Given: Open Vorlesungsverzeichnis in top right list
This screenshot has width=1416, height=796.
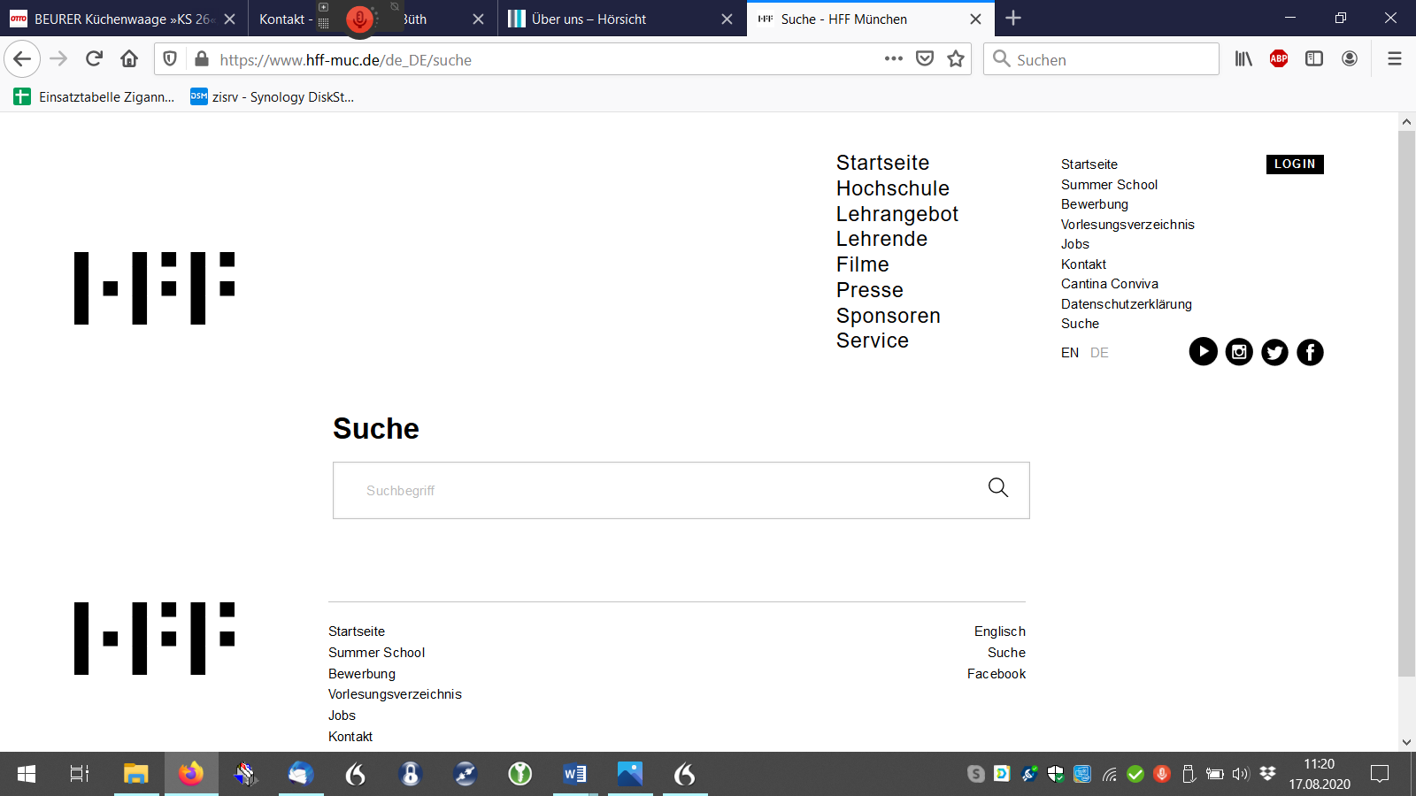Looking at the screenshot, I should [1127, 224].
